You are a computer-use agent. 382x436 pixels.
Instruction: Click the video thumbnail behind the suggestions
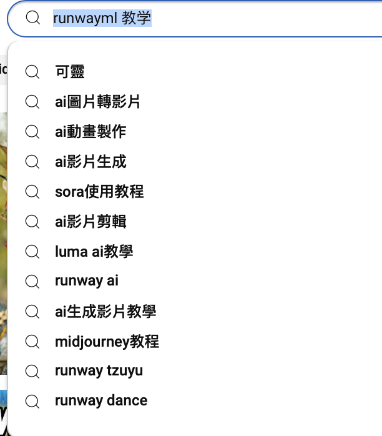coord(3,244)
